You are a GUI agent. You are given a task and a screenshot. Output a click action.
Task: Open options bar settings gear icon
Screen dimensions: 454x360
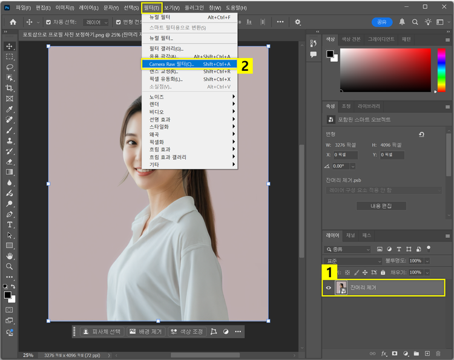click(298, 22)
